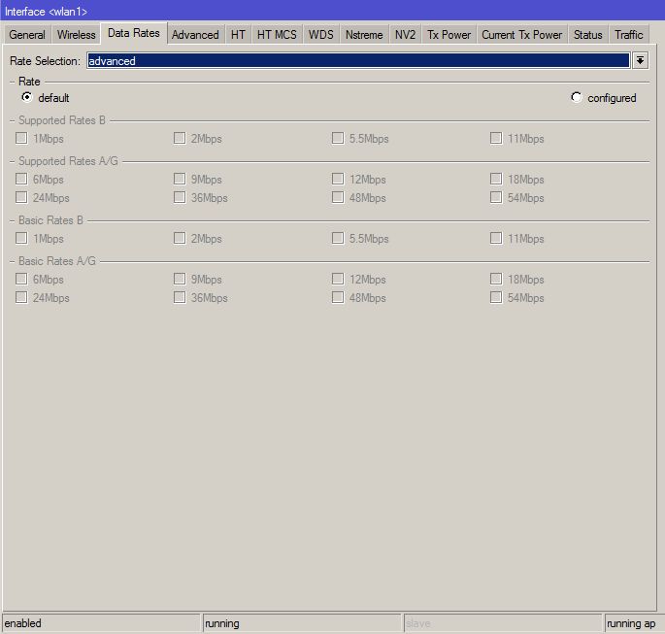Image resolution: width=665 pixels, height=634 pixels.
Task: Check 12Mbps under Supported Rates A/G
Action: click(x=338, y=179)
